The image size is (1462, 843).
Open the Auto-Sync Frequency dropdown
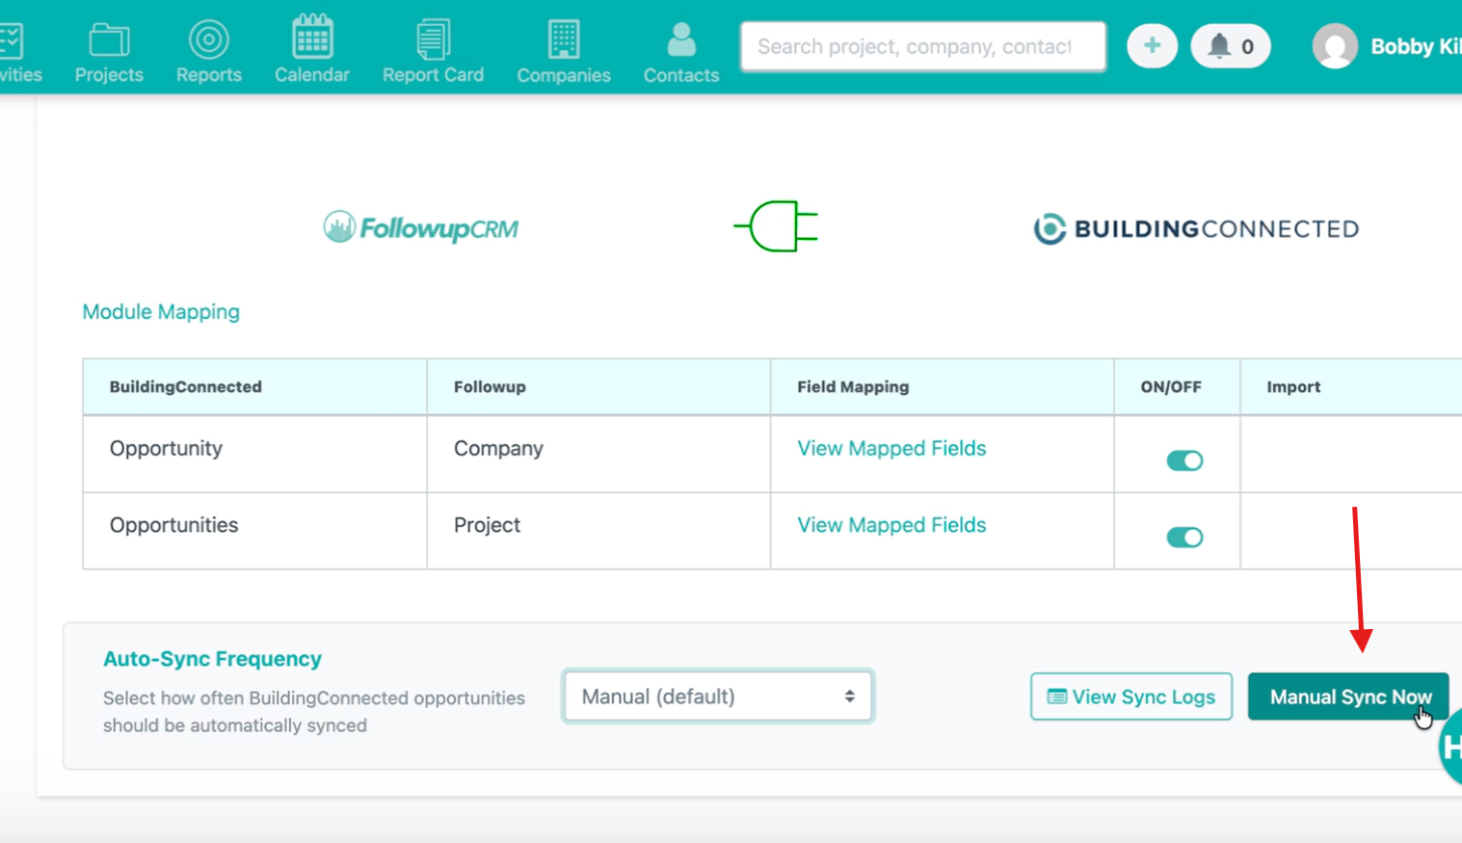pos(718,697)
